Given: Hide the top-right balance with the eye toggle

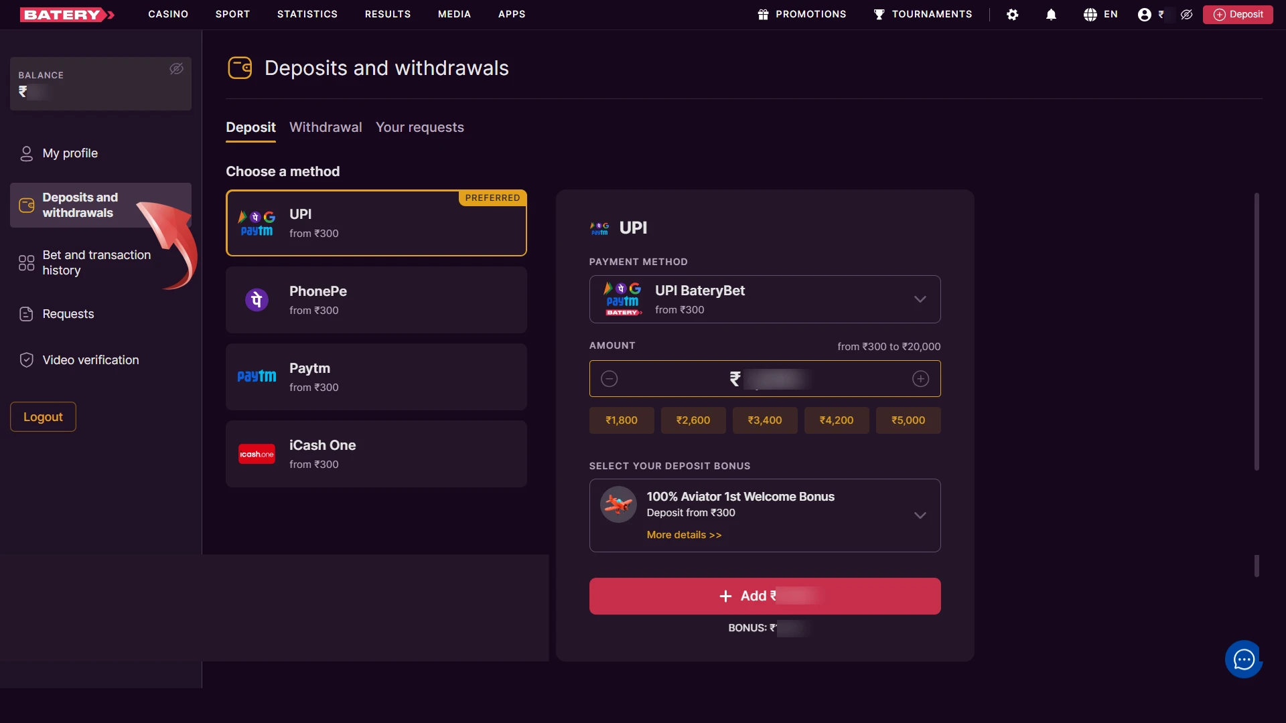Looking at the screenshot, I should click(x=1186, y=14).
